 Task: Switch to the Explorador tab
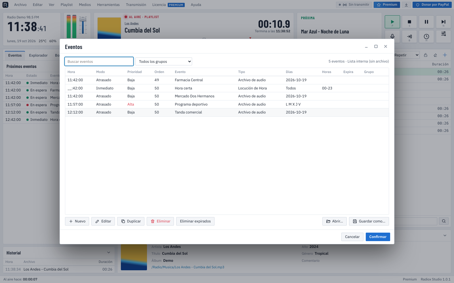click(x=38, y=55)
